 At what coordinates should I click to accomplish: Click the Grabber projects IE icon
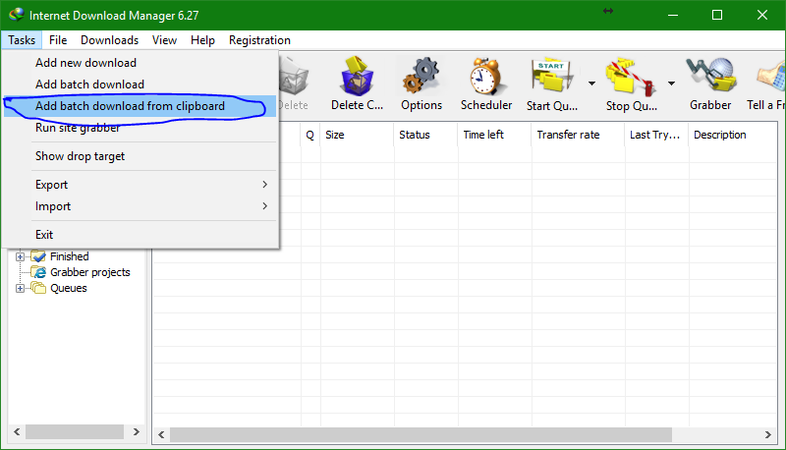[38, 272]
